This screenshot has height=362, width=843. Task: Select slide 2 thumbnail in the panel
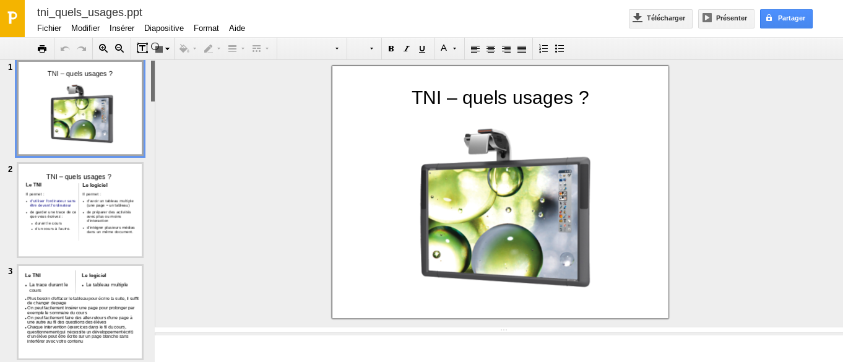click(80, 210)
